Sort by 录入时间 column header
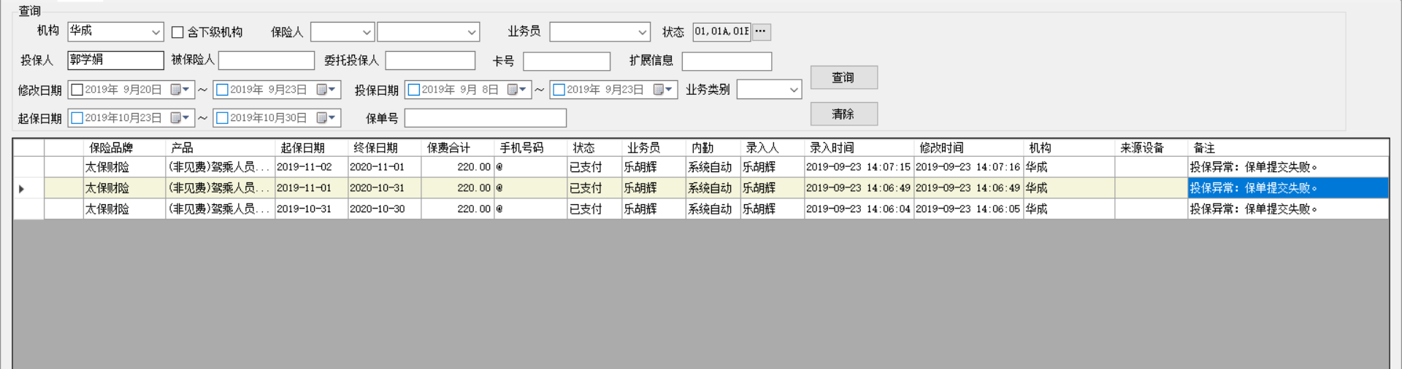Image resolution: width=1402 pixels, height=369 pixels. 859,148
